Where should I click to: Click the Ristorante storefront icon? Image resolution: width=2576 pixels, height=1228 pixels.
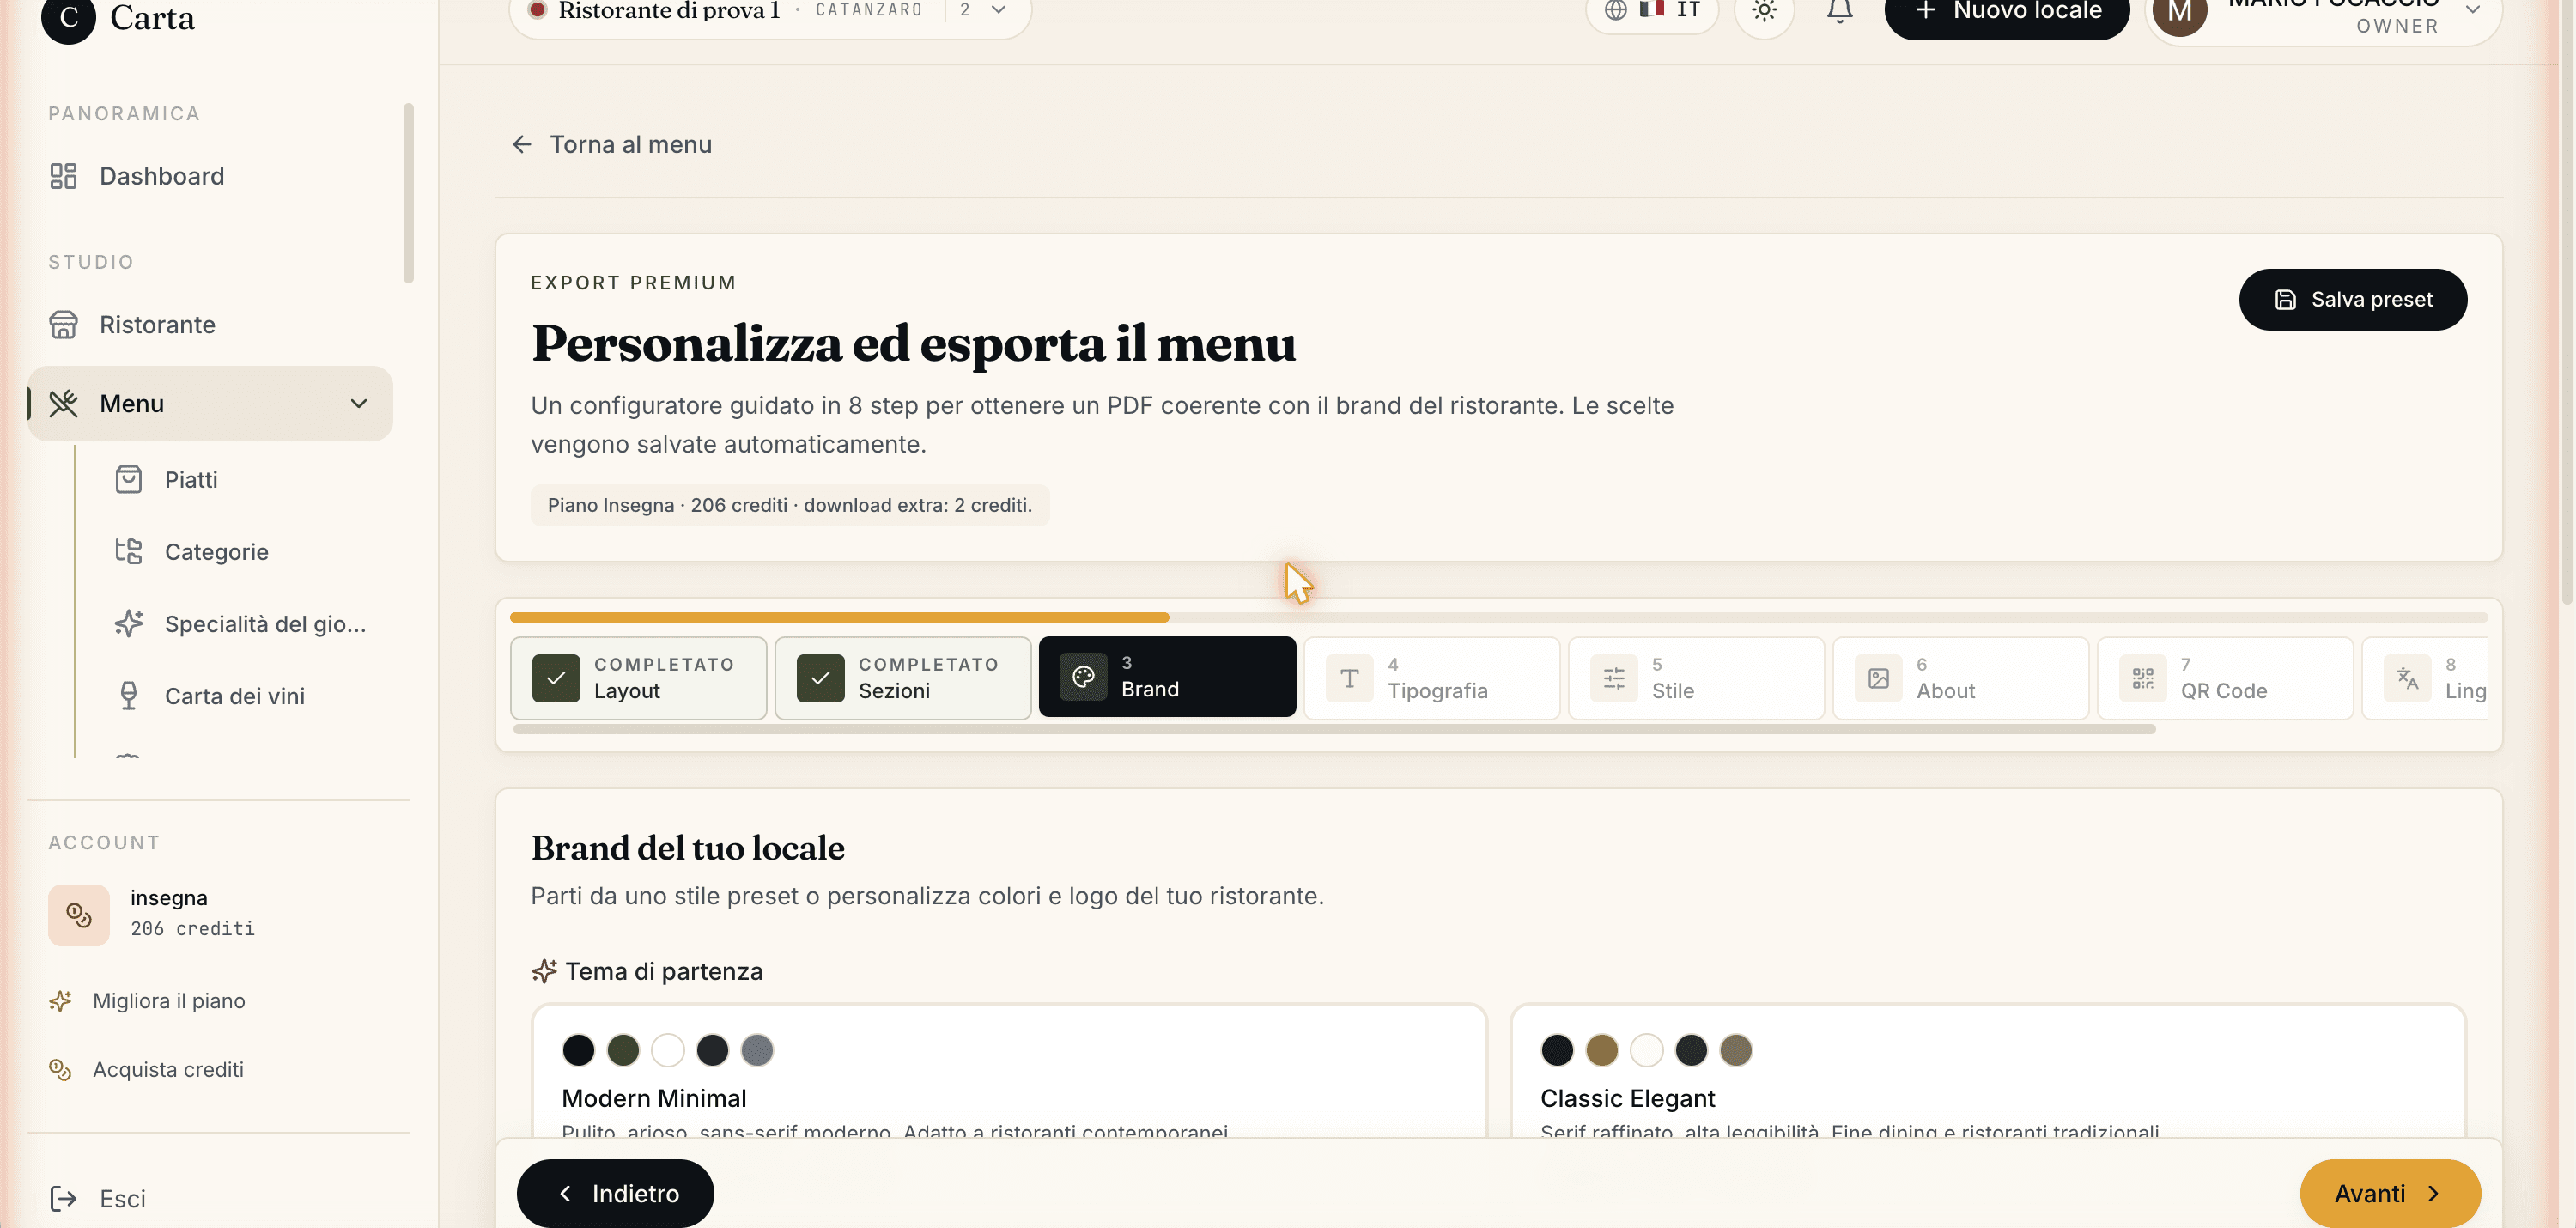(63, 325)
